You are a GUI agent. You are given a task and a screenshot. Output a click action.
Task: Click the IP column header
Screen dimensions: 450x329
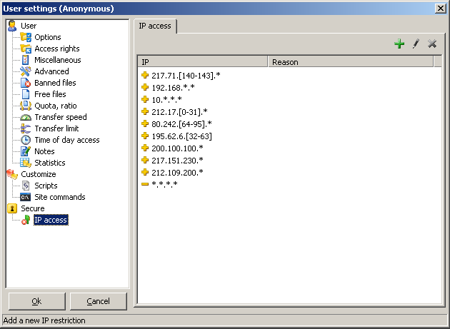pyautogui.click(x=203, y=62)
